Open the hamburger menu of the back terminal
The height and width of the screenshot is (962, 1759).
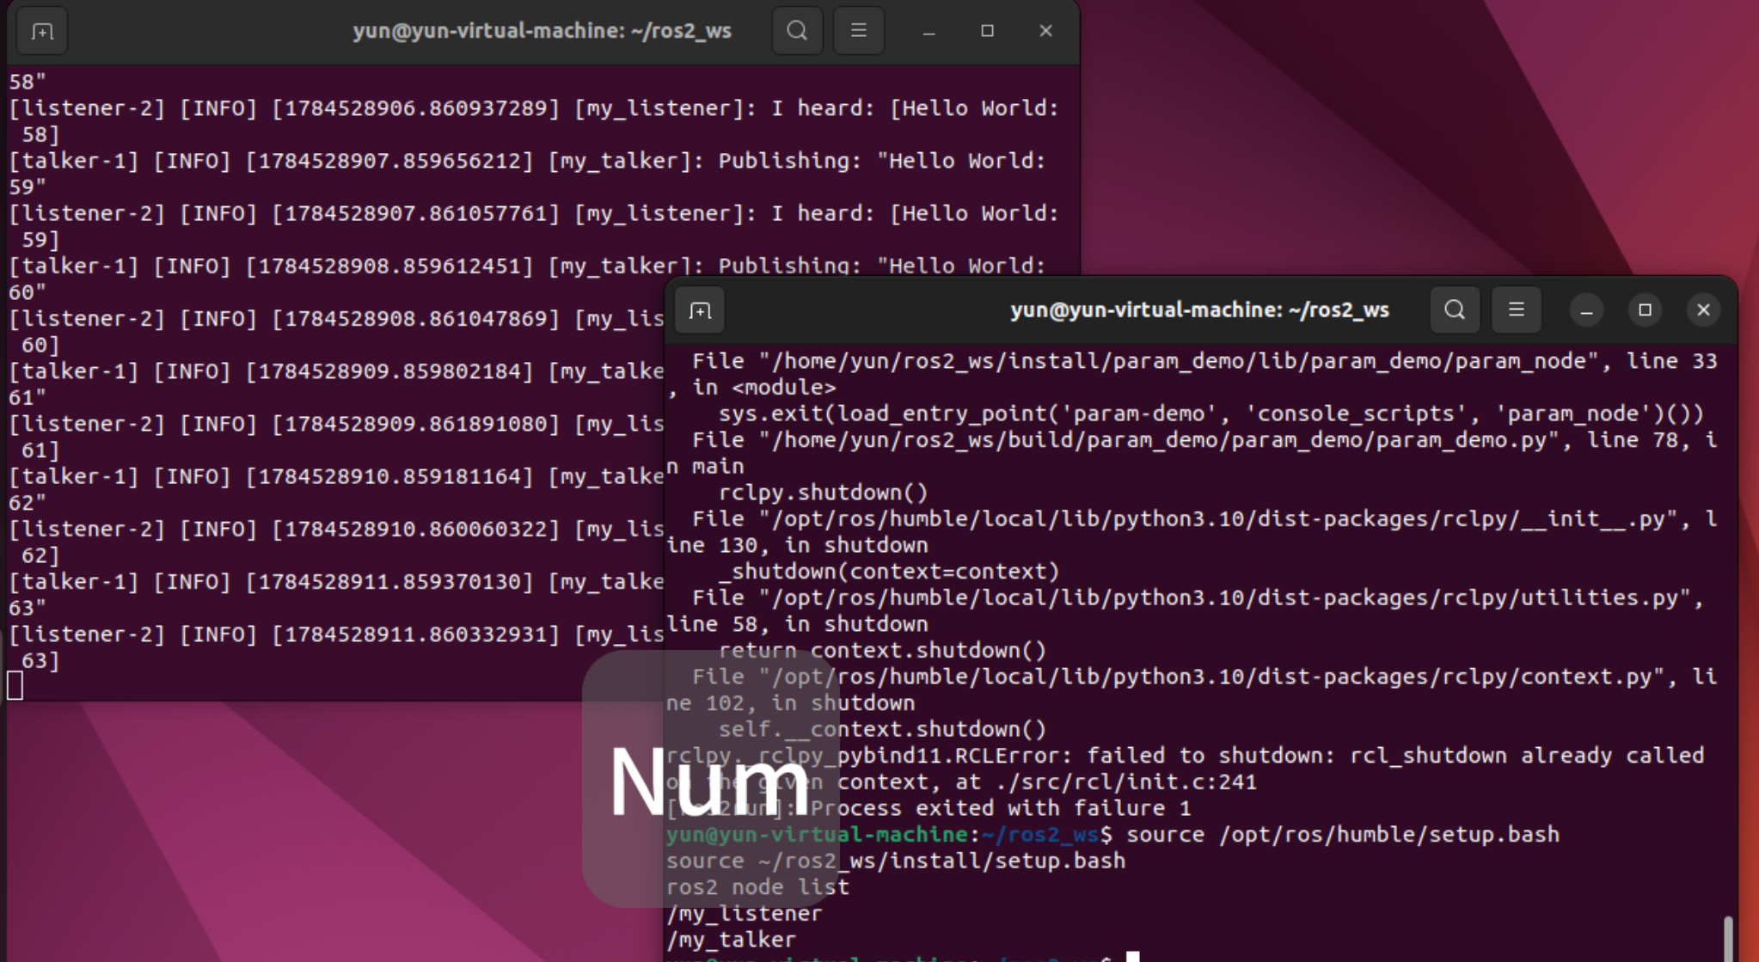[859, 31]
